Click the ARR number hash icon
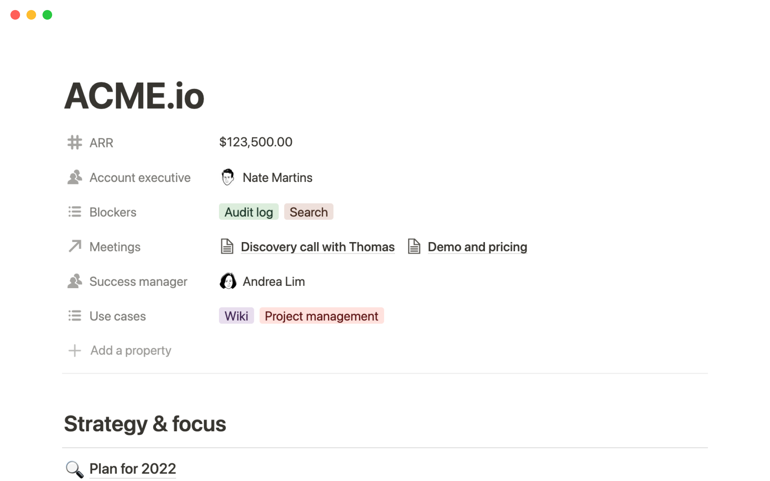The width and height of the screenshot is (770, 481). coord(75,142)
